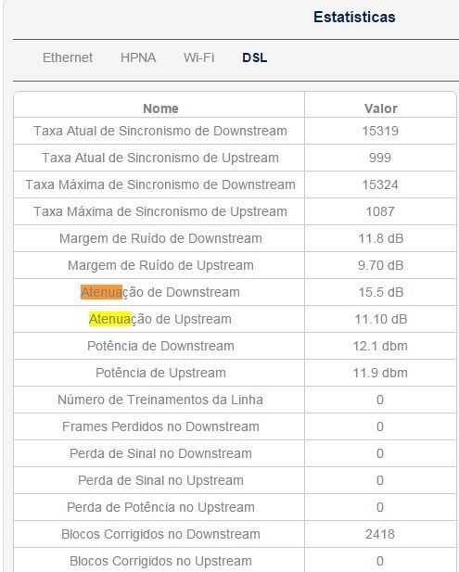459x572 pixels.
Task: Click the Taxa Máxima de Sincronismo de Downstream label
Action: coord(160,184)
